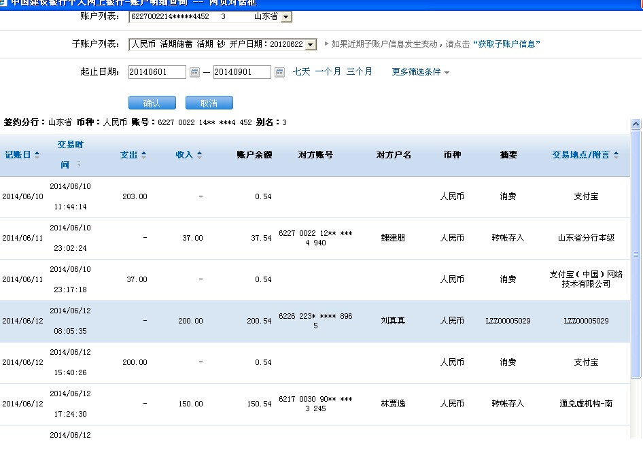Viewport: 643px width, 454px height.
Task: Click the vertical scrollbar thumb
Action: click(x=636, y=254)
